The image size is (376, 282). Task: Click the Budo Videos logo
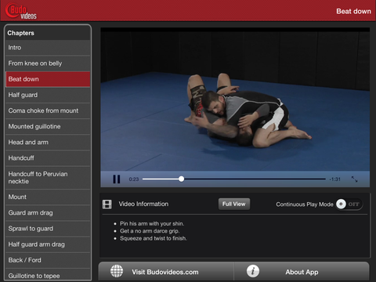coord(21,11)
